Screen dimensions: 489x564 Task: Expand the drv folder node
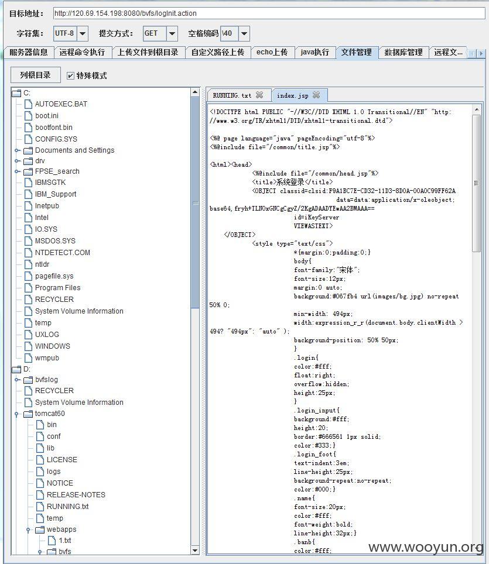coord(17,161)
